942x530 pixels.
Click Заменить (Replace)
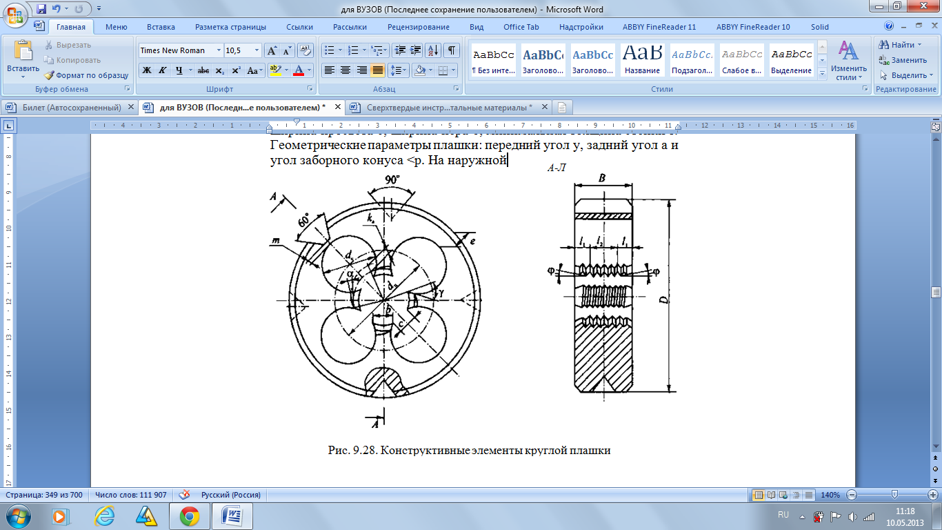[903, 60]
